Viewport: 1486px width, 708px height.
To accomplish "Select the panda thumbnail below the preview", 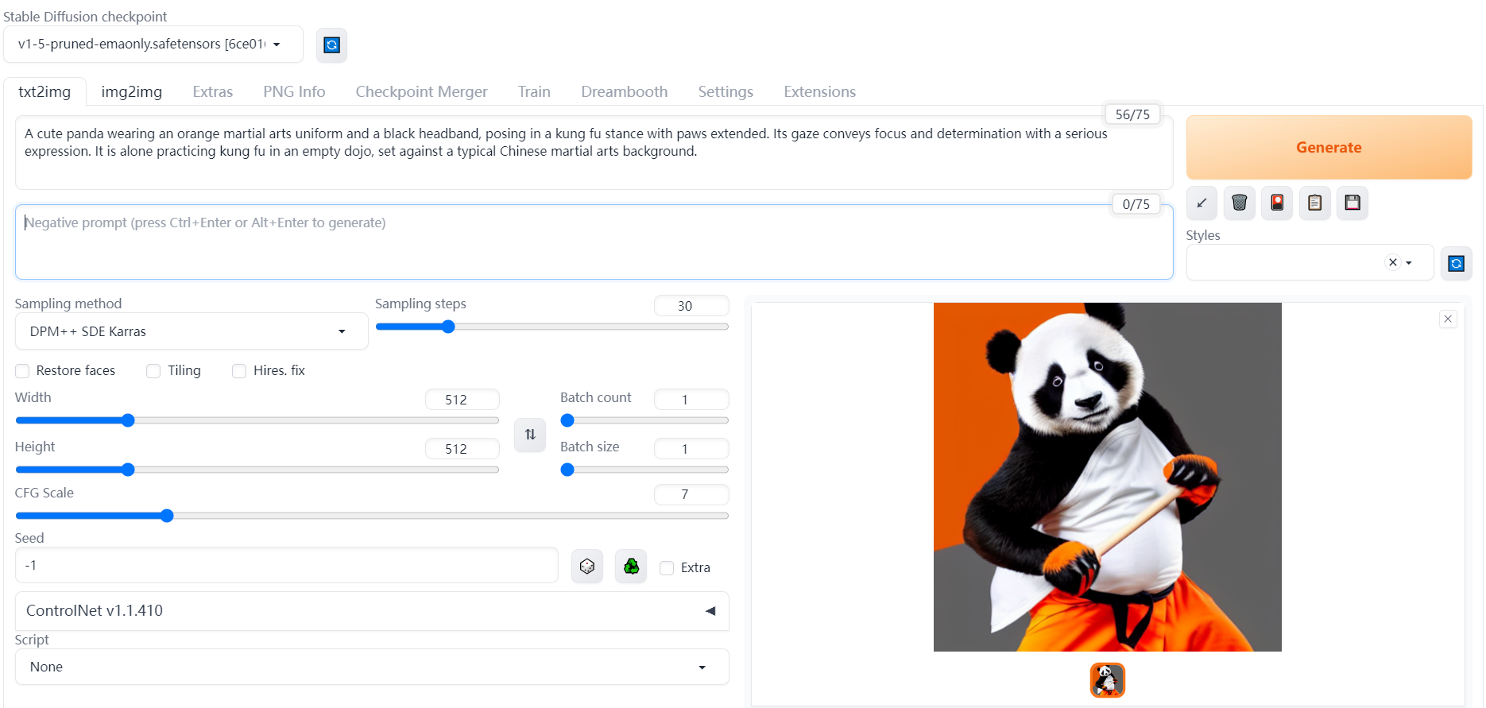I will (x=1108, y=680).
